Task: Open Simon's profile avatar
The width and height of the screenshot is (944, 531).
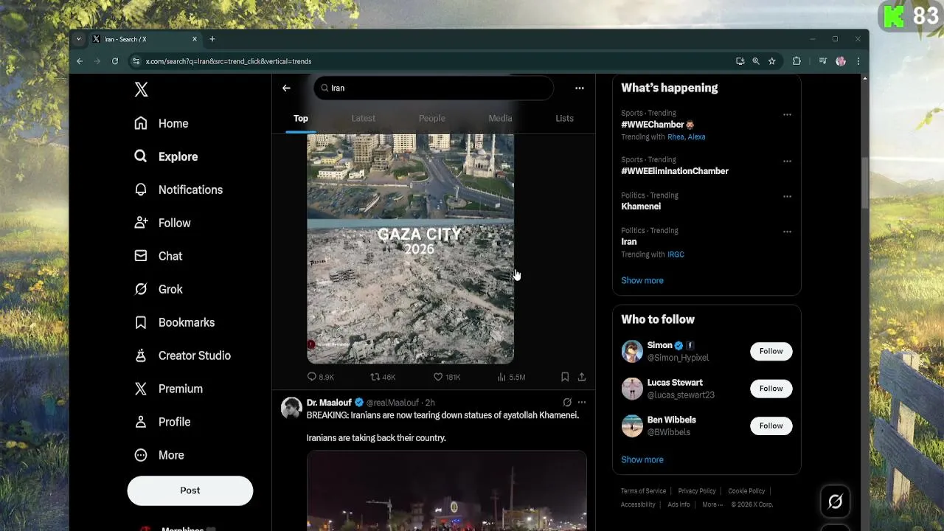Action: [x=632, y=351]
